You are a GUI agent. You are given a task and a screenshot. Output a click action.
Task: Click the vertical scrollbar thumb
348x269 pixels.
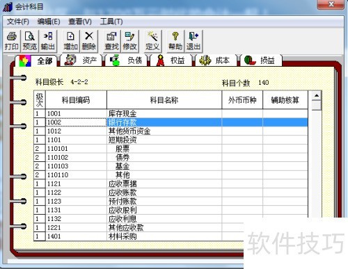tap(317, 105)
